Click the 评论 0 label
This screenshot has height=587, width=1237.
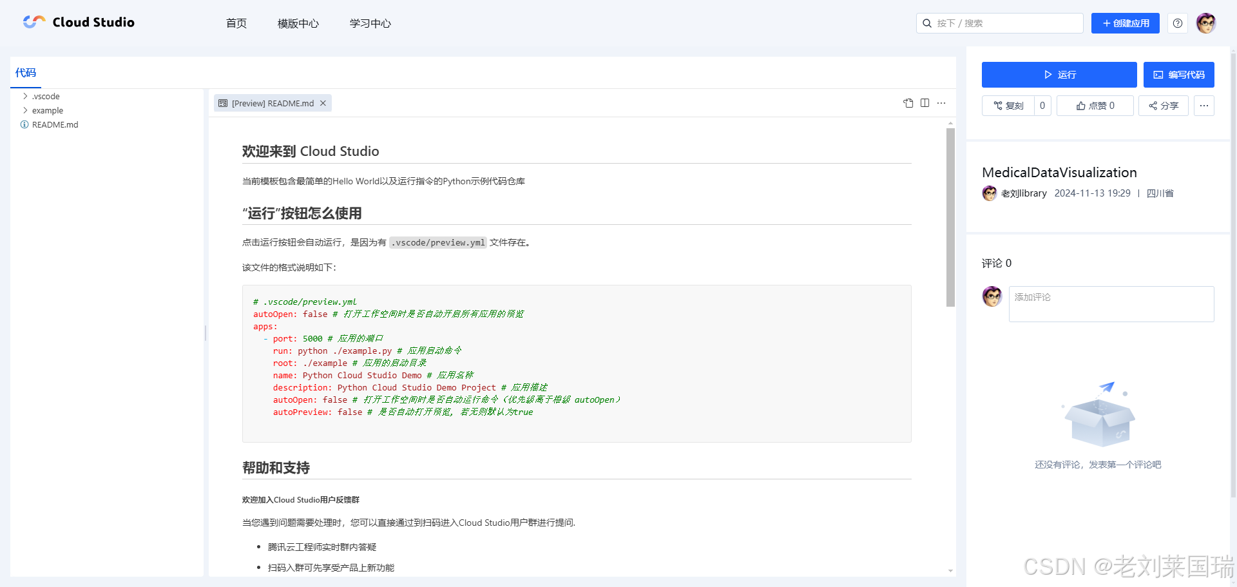point(997,263)
